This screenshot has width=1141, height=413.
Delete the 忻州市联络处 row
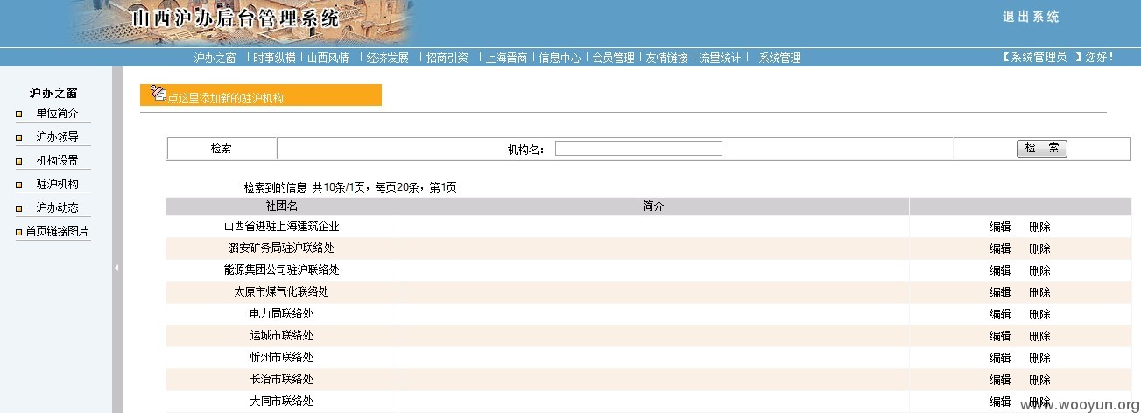tap(1039, 358)
